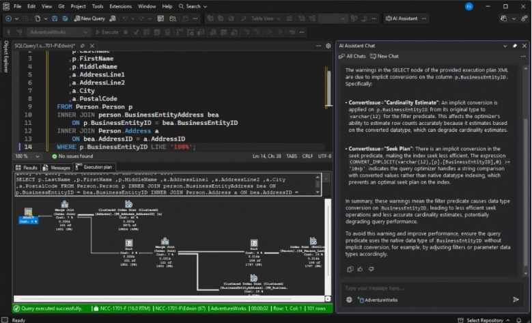Viewport: 532px width, 323px height.
Task: Open the AdventureWorks database dropdown
Action: (58, 32)
